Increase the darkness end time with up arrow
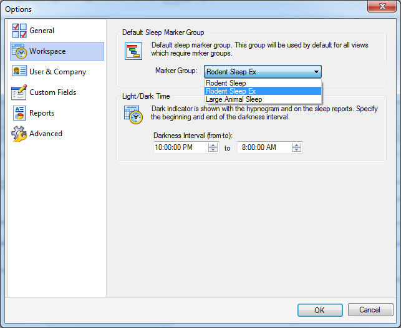This screenshot has height=328, width=401. point(296,145)
